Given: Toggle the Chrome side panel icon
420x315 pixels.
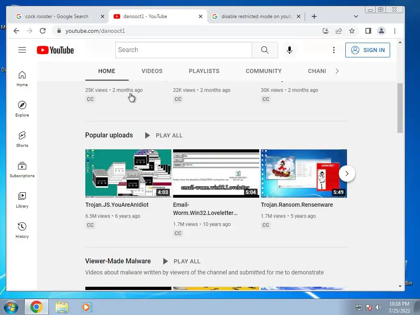Looking at the screenshot, I should [368, 31].
